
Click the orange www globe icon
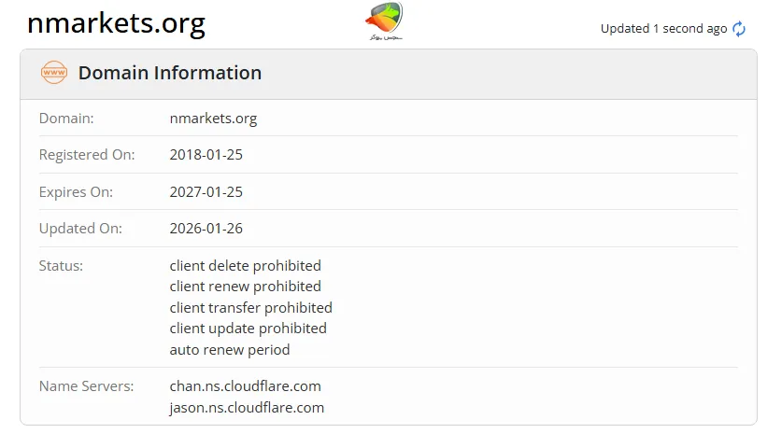(x=54, y=73)
